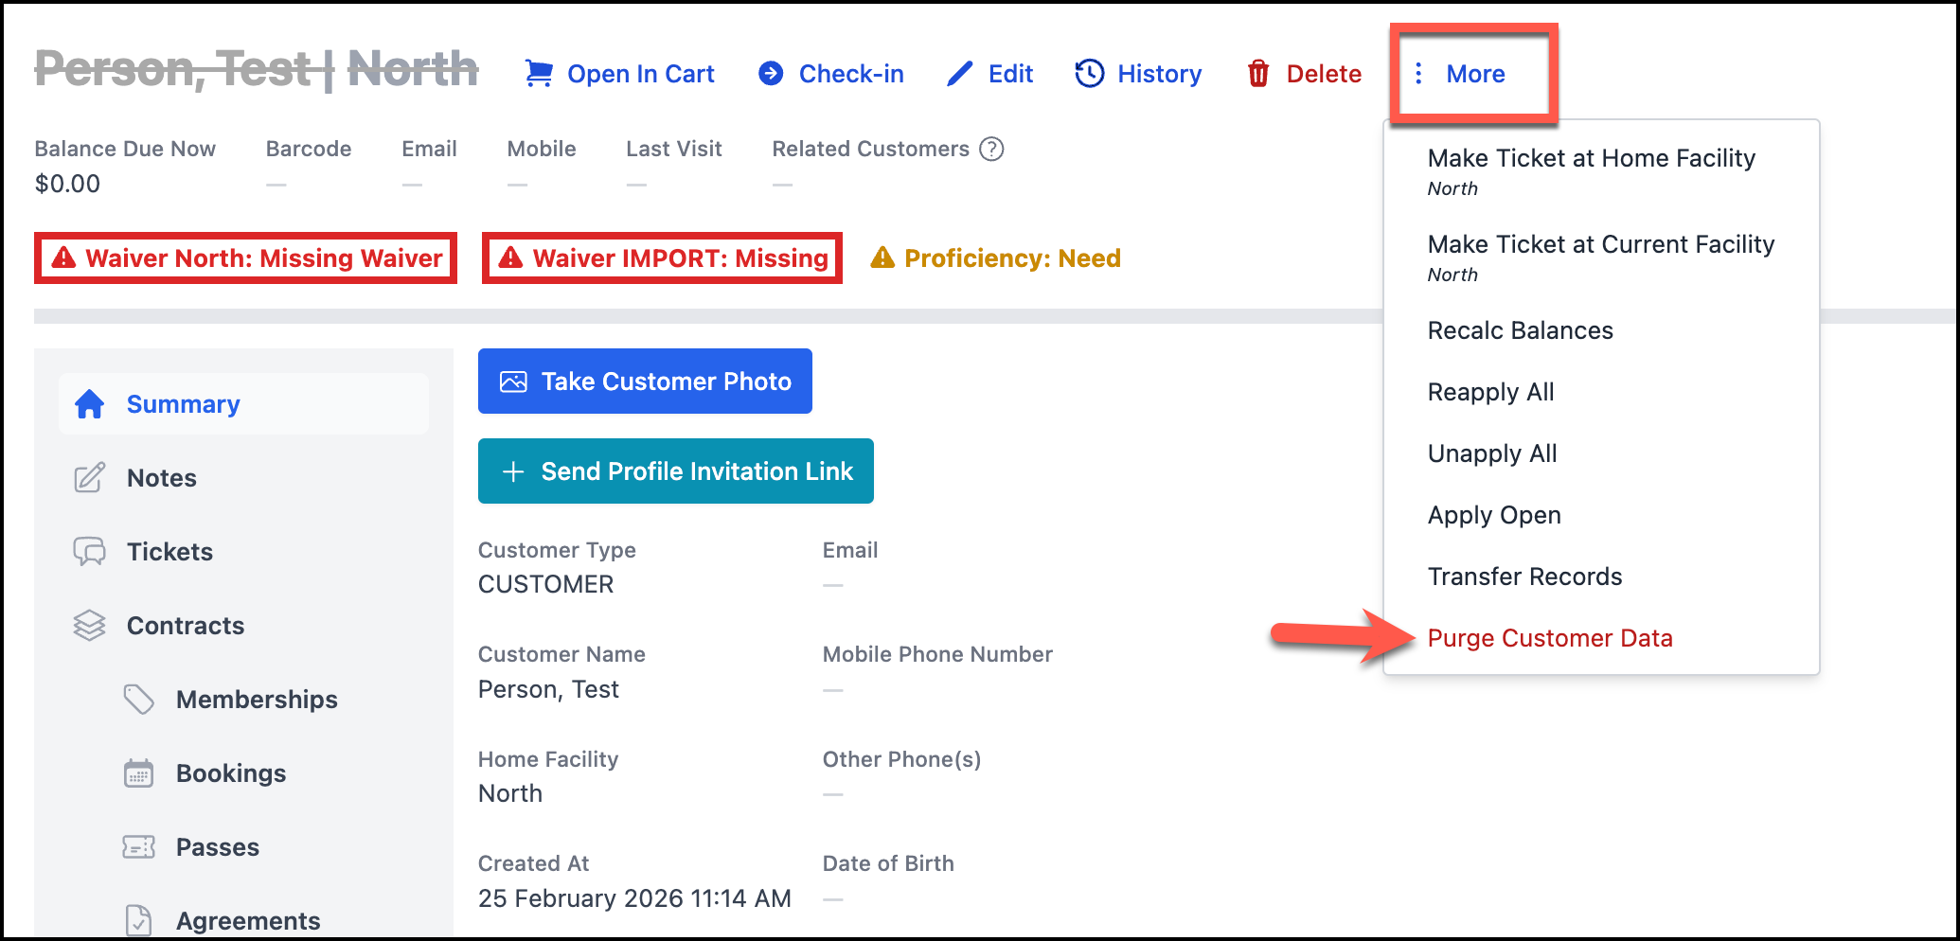Click the red trash Delete icon

[x=1258, y=74]
